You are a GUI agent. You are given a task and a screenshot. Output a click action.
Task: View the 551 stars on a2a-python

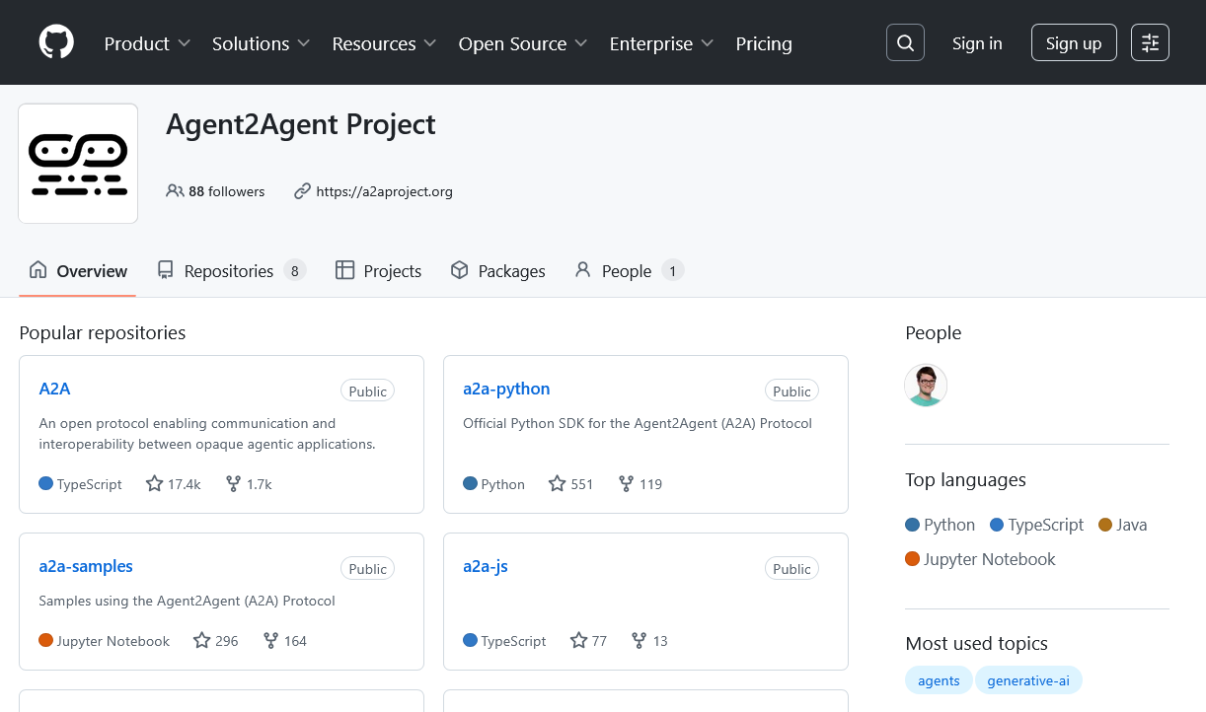(x=570, y=484)
